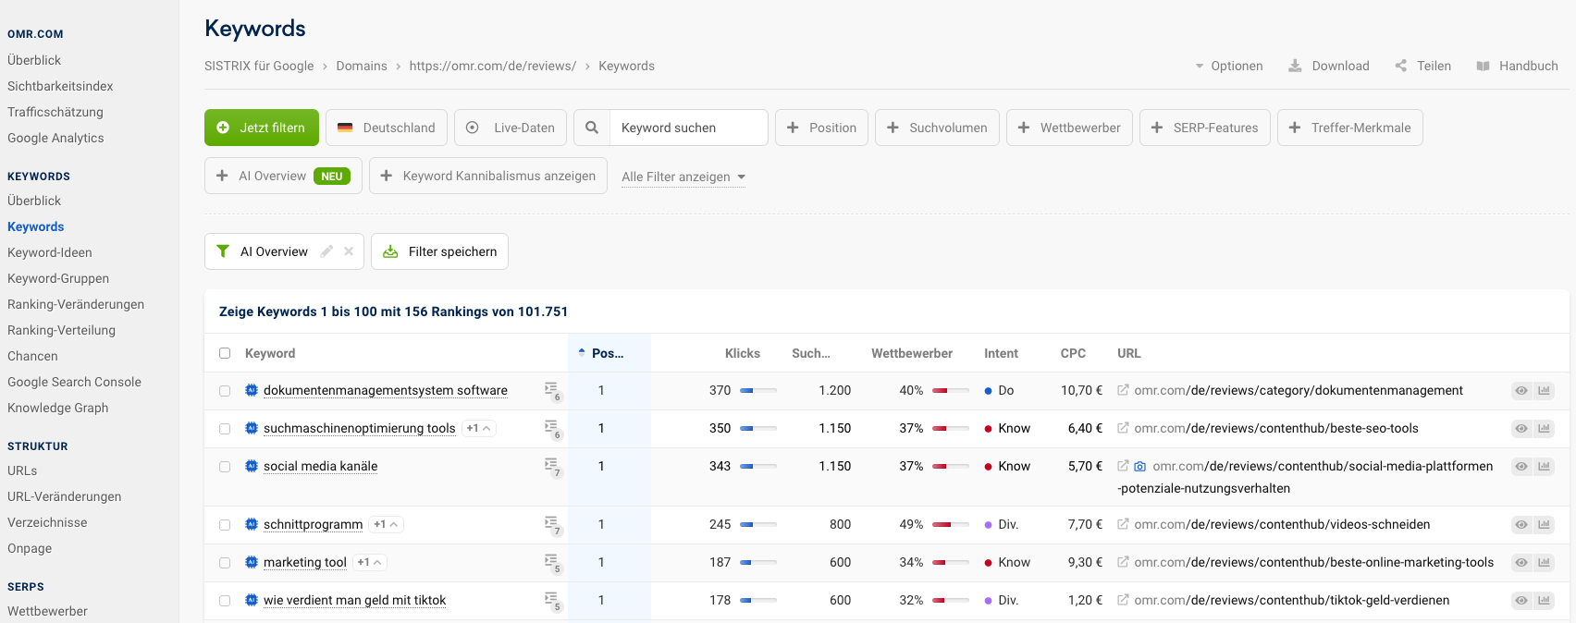
Task: Add the SERP-Features filter
Action: pyautogui.click(x=1205, y=128)
